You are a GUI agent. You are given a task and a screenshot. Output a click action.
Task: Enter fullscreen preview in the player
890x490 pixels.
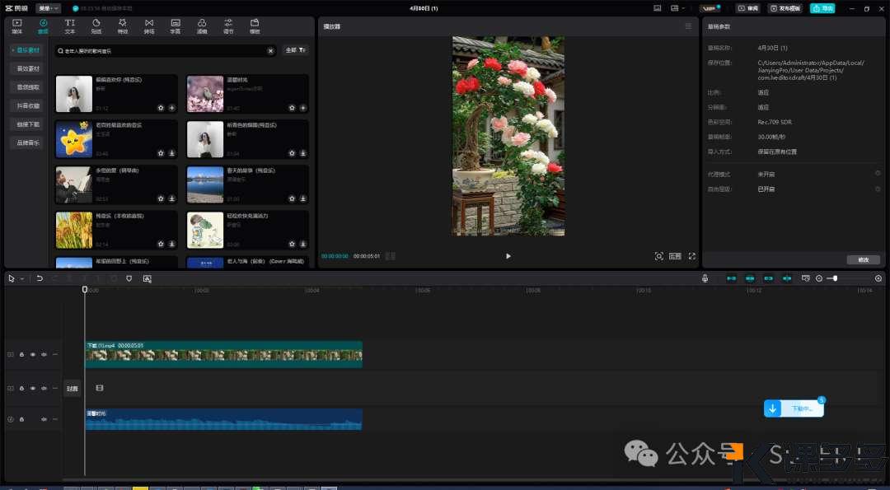point(691,256)
